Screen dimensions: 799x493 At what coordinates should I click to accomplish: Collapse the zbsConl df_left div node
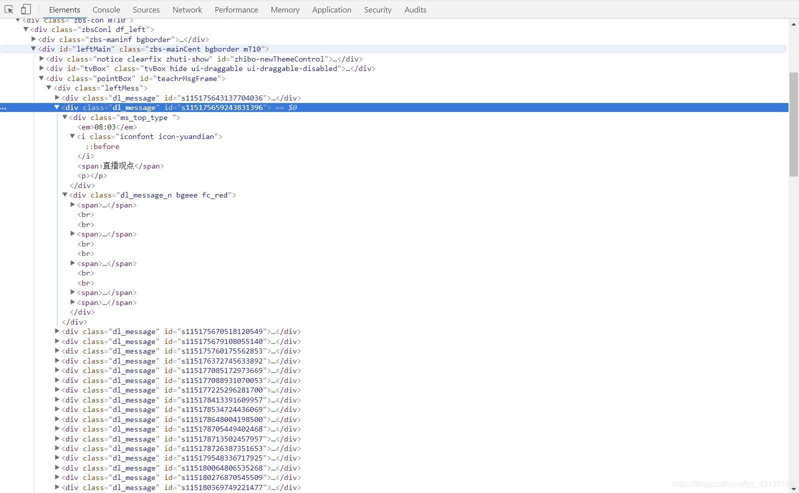[25, 29]
